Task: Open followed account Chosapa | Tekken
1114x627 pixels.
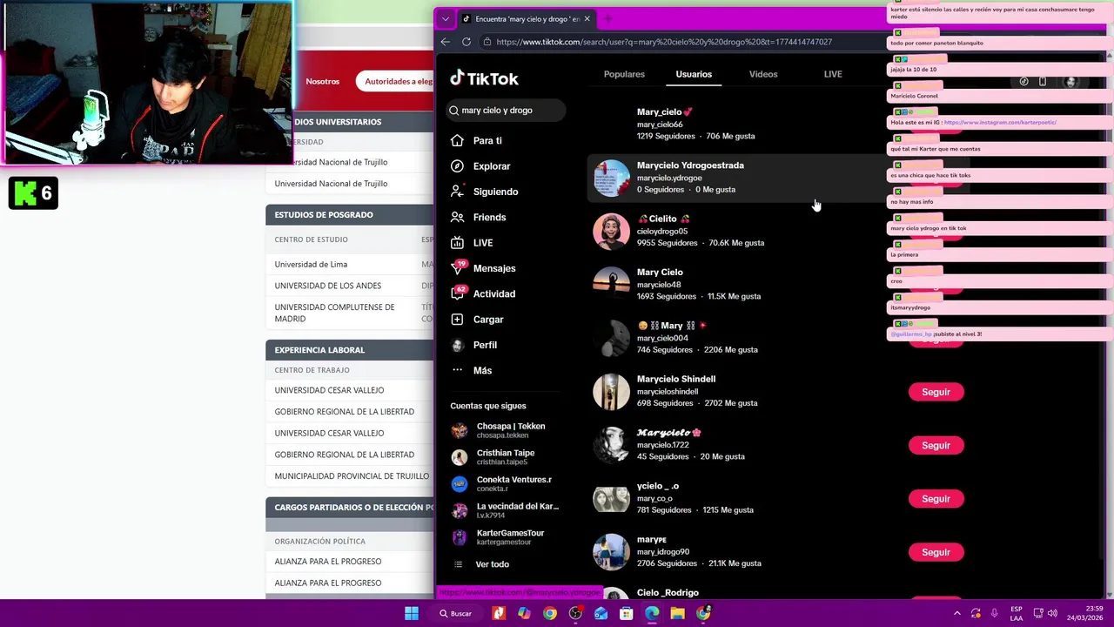Action: [505, 430]
